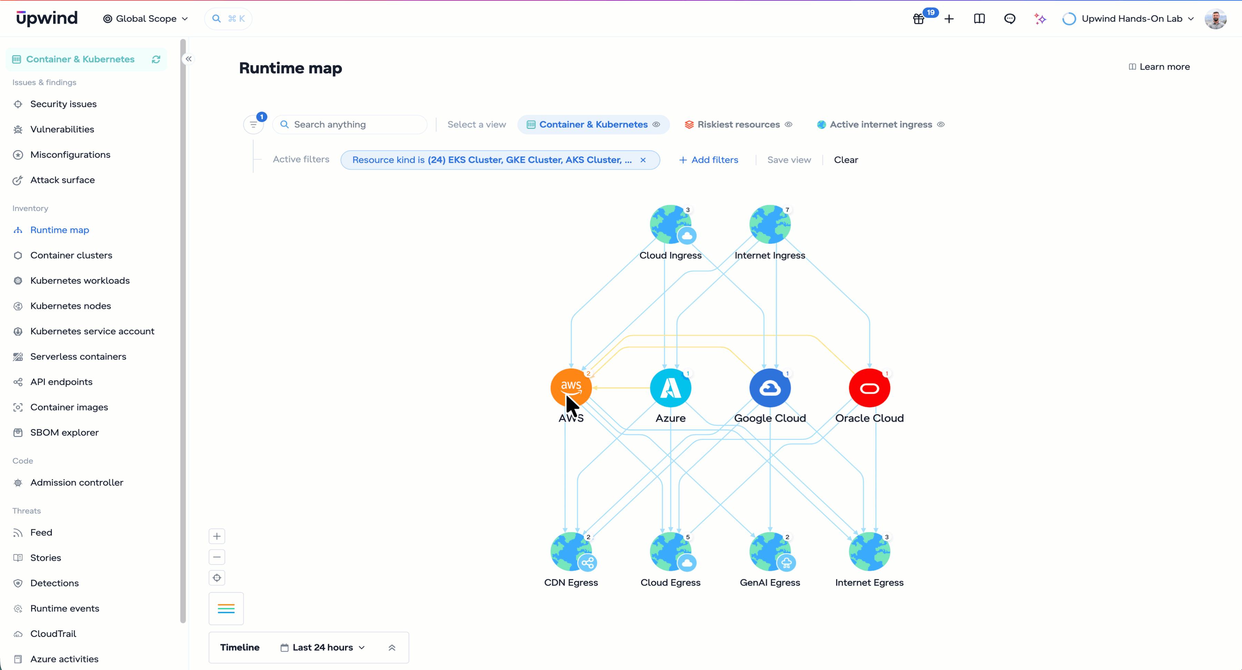The width and height of the screenshot is (1242, 670).
Task: Click the Cloud Ingress globe node
Action: pyautogui.click(x=670, y=224)
